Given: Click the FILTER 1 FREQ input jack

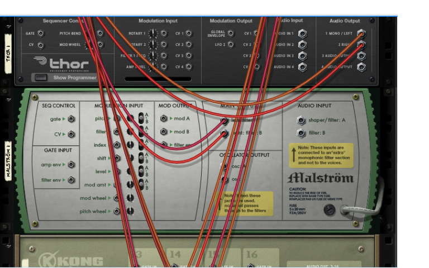Looking at the screenshot, I should [x=164, y=56].
